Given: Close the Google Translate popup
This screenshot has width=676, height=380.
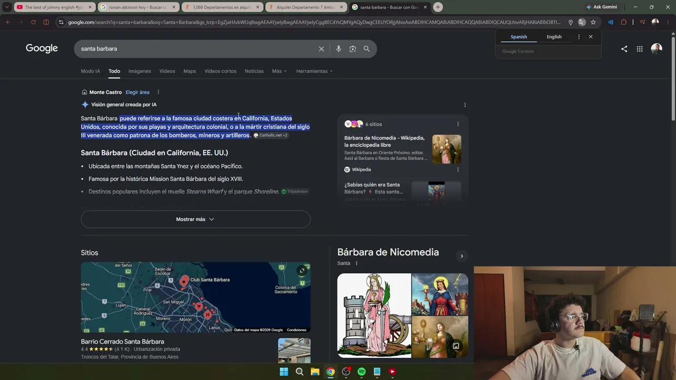Looking at the screenshot, I should [x=590, y=36].
